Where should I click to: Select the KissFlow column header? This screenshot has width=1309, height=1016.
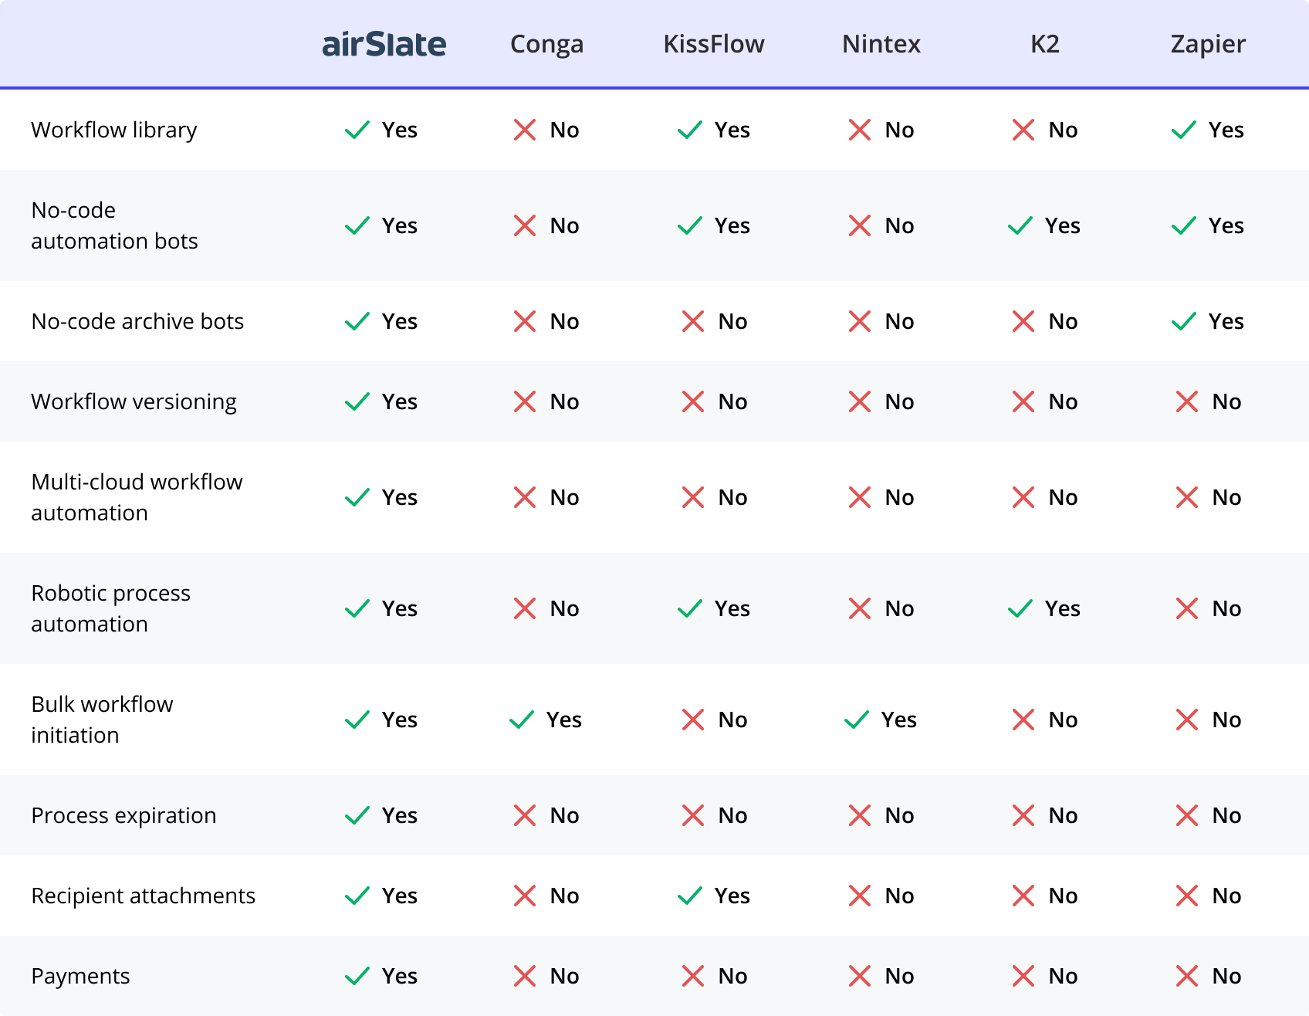(714, 44)
